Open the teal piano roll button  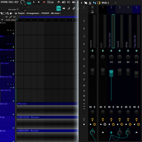(x=59, y=8)
